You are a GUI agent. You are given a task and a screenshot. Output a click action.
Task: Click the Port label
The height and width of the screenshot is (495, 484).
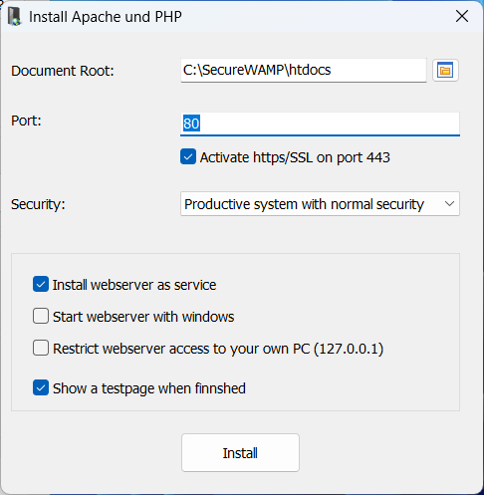pyautogui.click(x=26, y=121)
